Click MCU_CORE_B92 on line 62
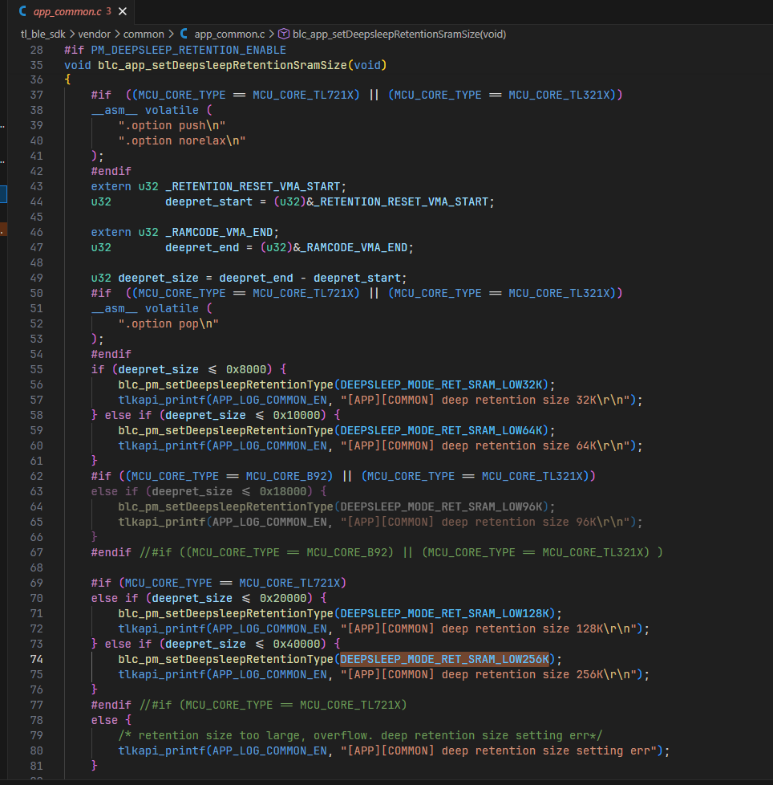773x785 pixels. point(286,476)
